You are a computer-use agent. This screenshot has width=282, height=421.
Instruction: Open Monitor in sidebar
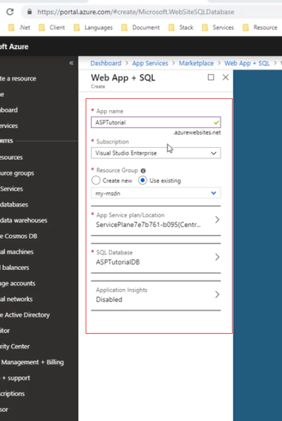(5, 331)
